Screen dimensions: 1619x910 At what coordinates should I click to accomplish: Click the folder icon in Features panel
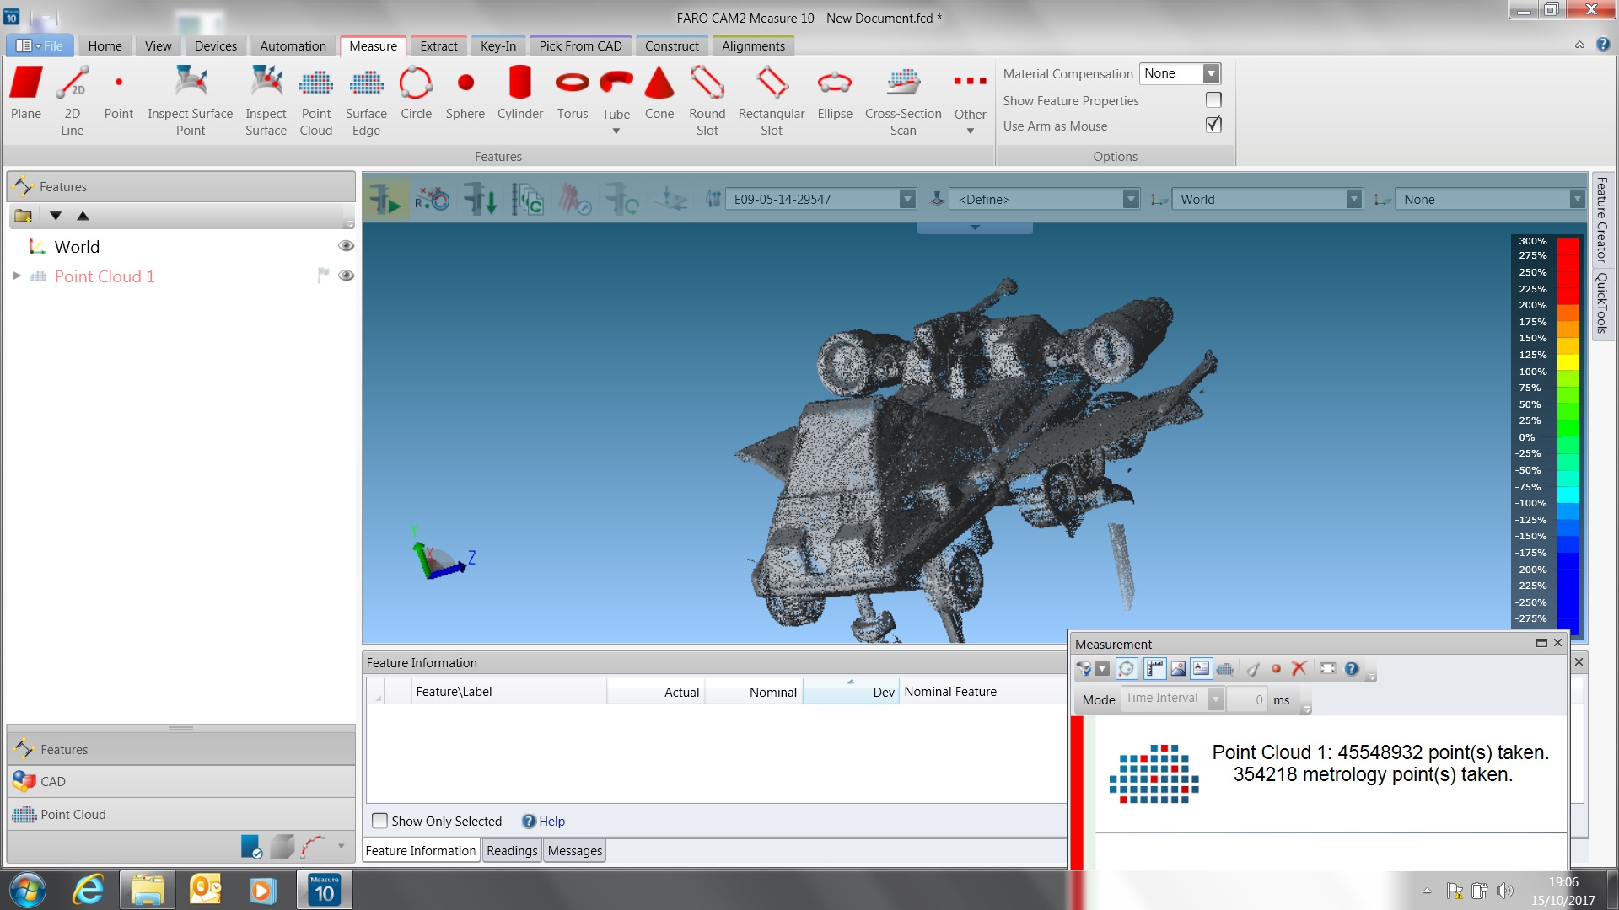(24, 216)
